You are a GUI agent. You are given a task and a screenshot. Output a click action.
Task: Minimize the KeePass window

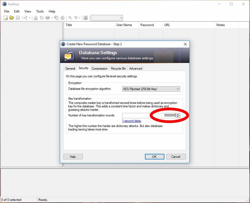[x=219, y=4]
